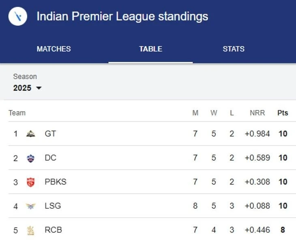This screenshot has width=296, height=240.
Task: Click the Lucknow Super Giants winged logo
Action: [30, 206]
